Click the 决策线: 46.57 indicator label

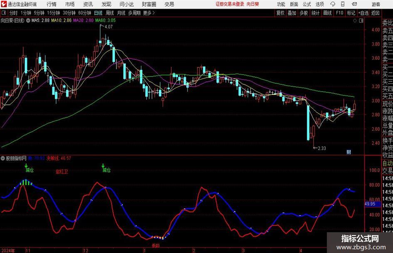click(x=59, y=158)
